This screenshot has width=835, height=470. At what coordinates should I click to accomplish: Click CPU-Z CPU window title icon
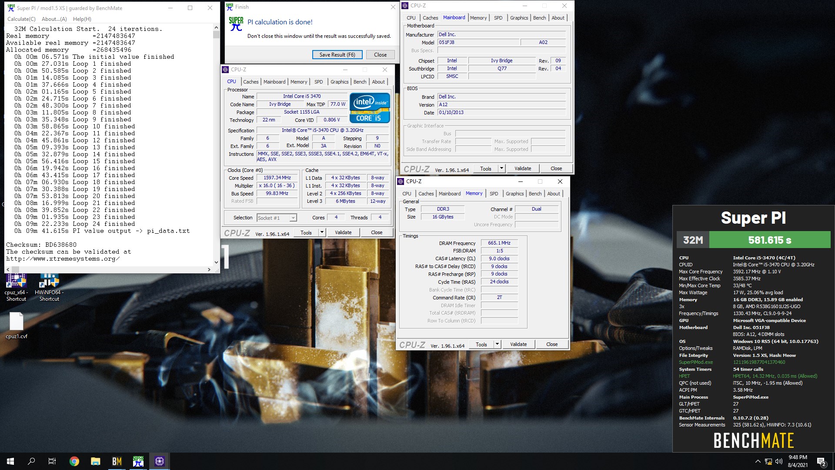coord(225,70)
